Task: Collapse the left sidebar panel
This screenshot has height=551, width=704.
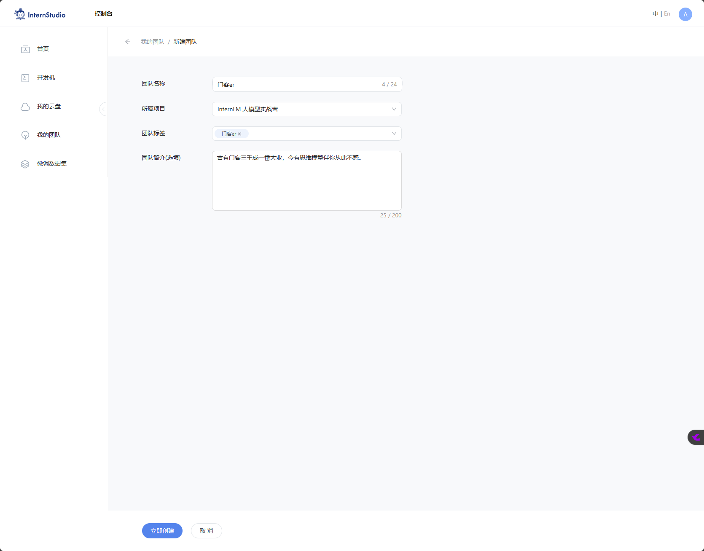Action: tap(103, 109)
